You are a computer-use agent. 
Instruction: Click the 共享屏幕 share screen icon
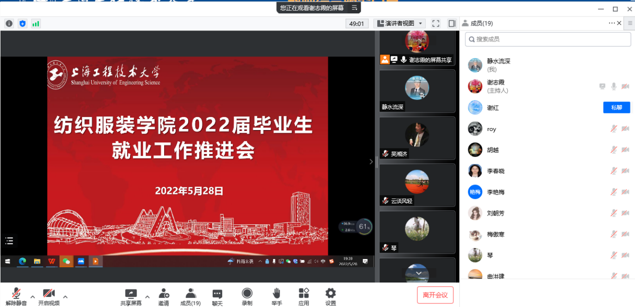point(131,293)
